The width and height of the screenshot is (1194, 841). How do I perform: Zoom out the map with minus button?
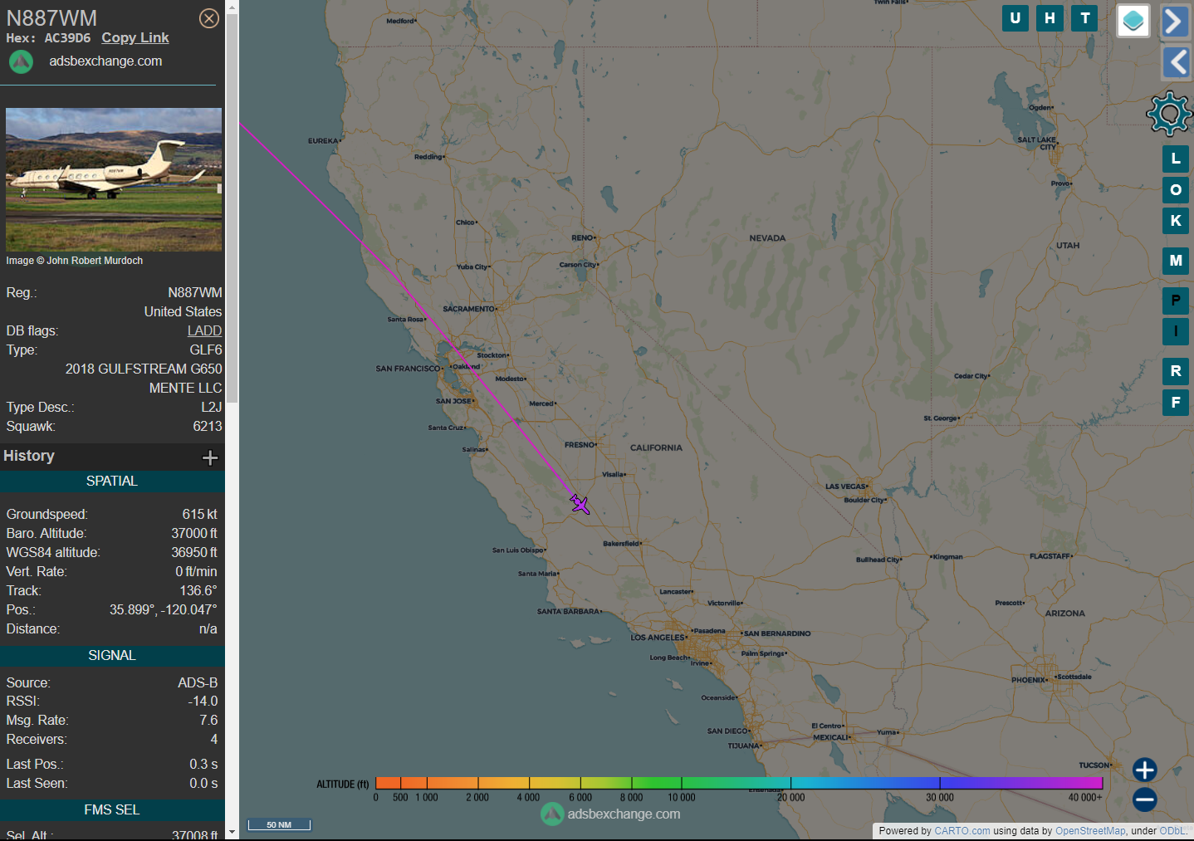point(1145,799)
